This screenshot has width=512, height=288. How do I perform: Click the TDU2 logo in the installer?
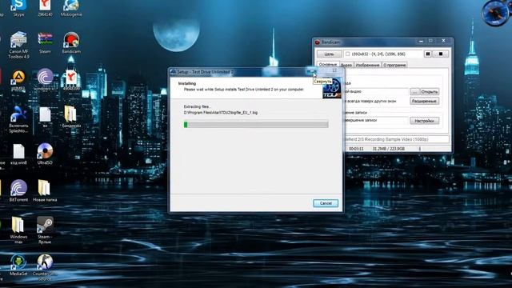click(332, 88)
